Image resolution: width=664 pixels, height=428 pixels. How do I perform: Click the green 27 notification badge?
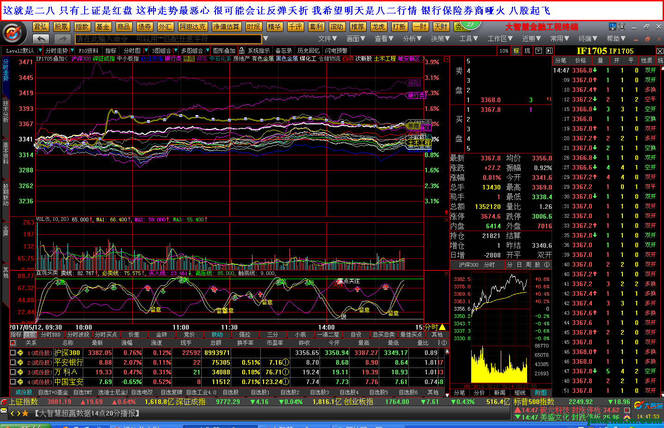click(x=470, y=24)
